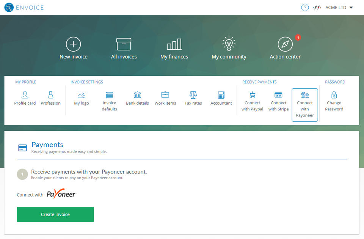Select the Profession flask icon
Viewport: 364px width, 239px height.
pyautogui.click(x=50, y=95)
